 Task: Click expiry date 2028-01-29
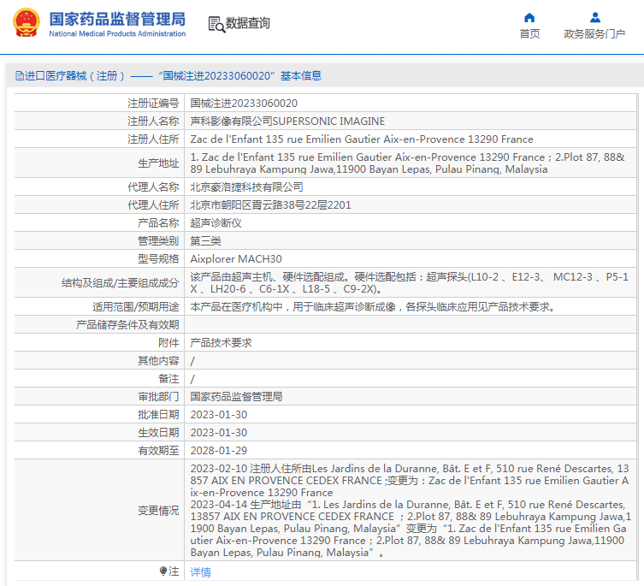pyautogui.click(x=218, y=451)
